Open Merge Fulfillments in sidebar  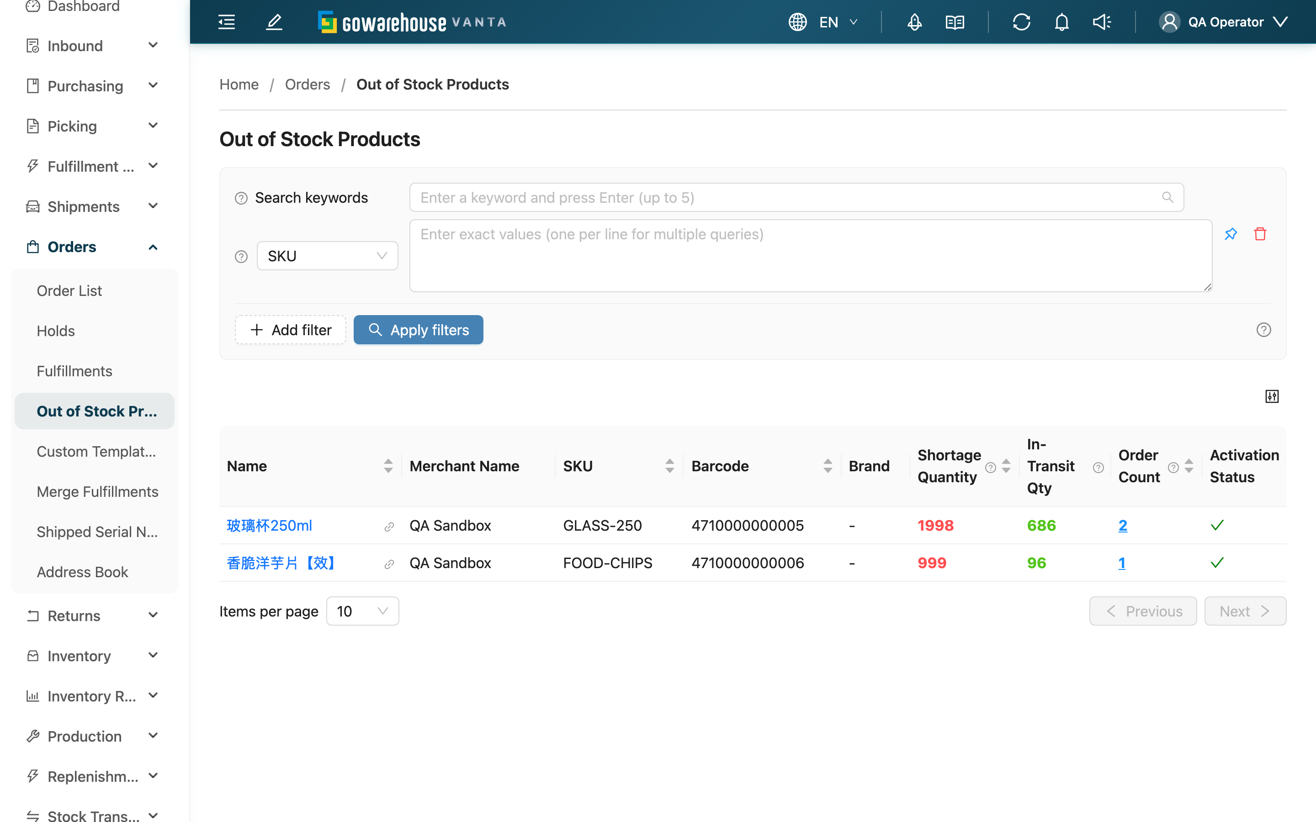(x=95, y=492)
